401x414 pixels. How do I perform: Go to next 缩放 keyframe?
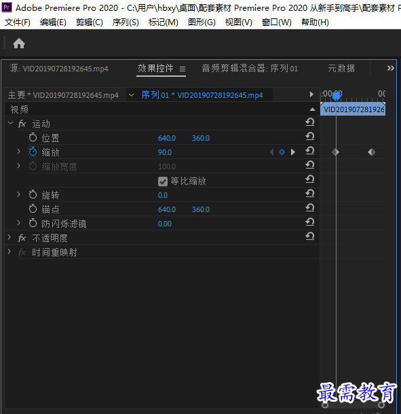click(x=292, y=152)
